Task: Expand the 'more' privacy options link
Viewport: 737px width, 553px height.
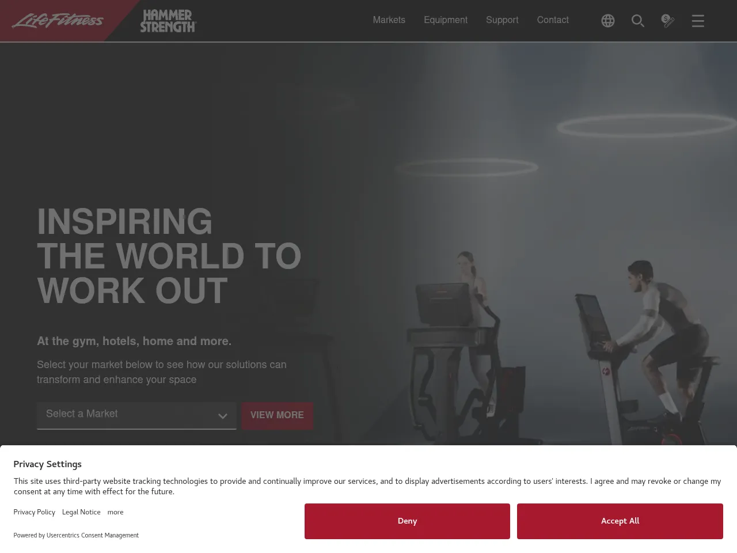Action: click(x=115, y=512)
